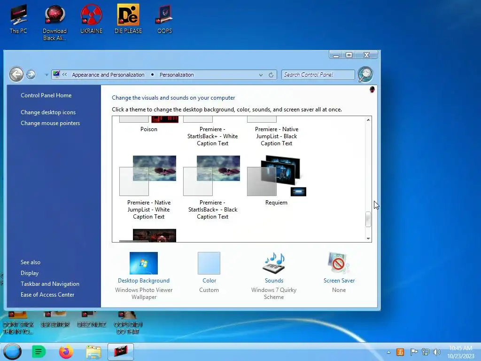This screenshot has width=481, height=361.
Task: Open the Sounds settings icon
Action: (274, 263)
